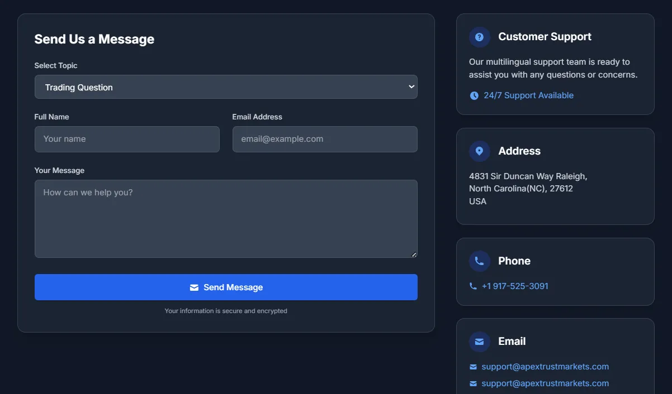Click the envelope icon beside Email heading
Screen dimensions: 672x394
click(x=479, y=342)
